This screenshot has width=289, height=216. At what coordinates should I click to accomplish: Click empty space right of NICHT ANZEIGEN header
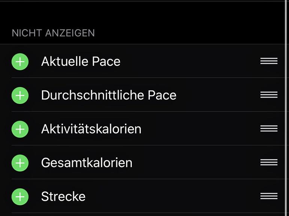pyautogui.click(x=188, y=33)
